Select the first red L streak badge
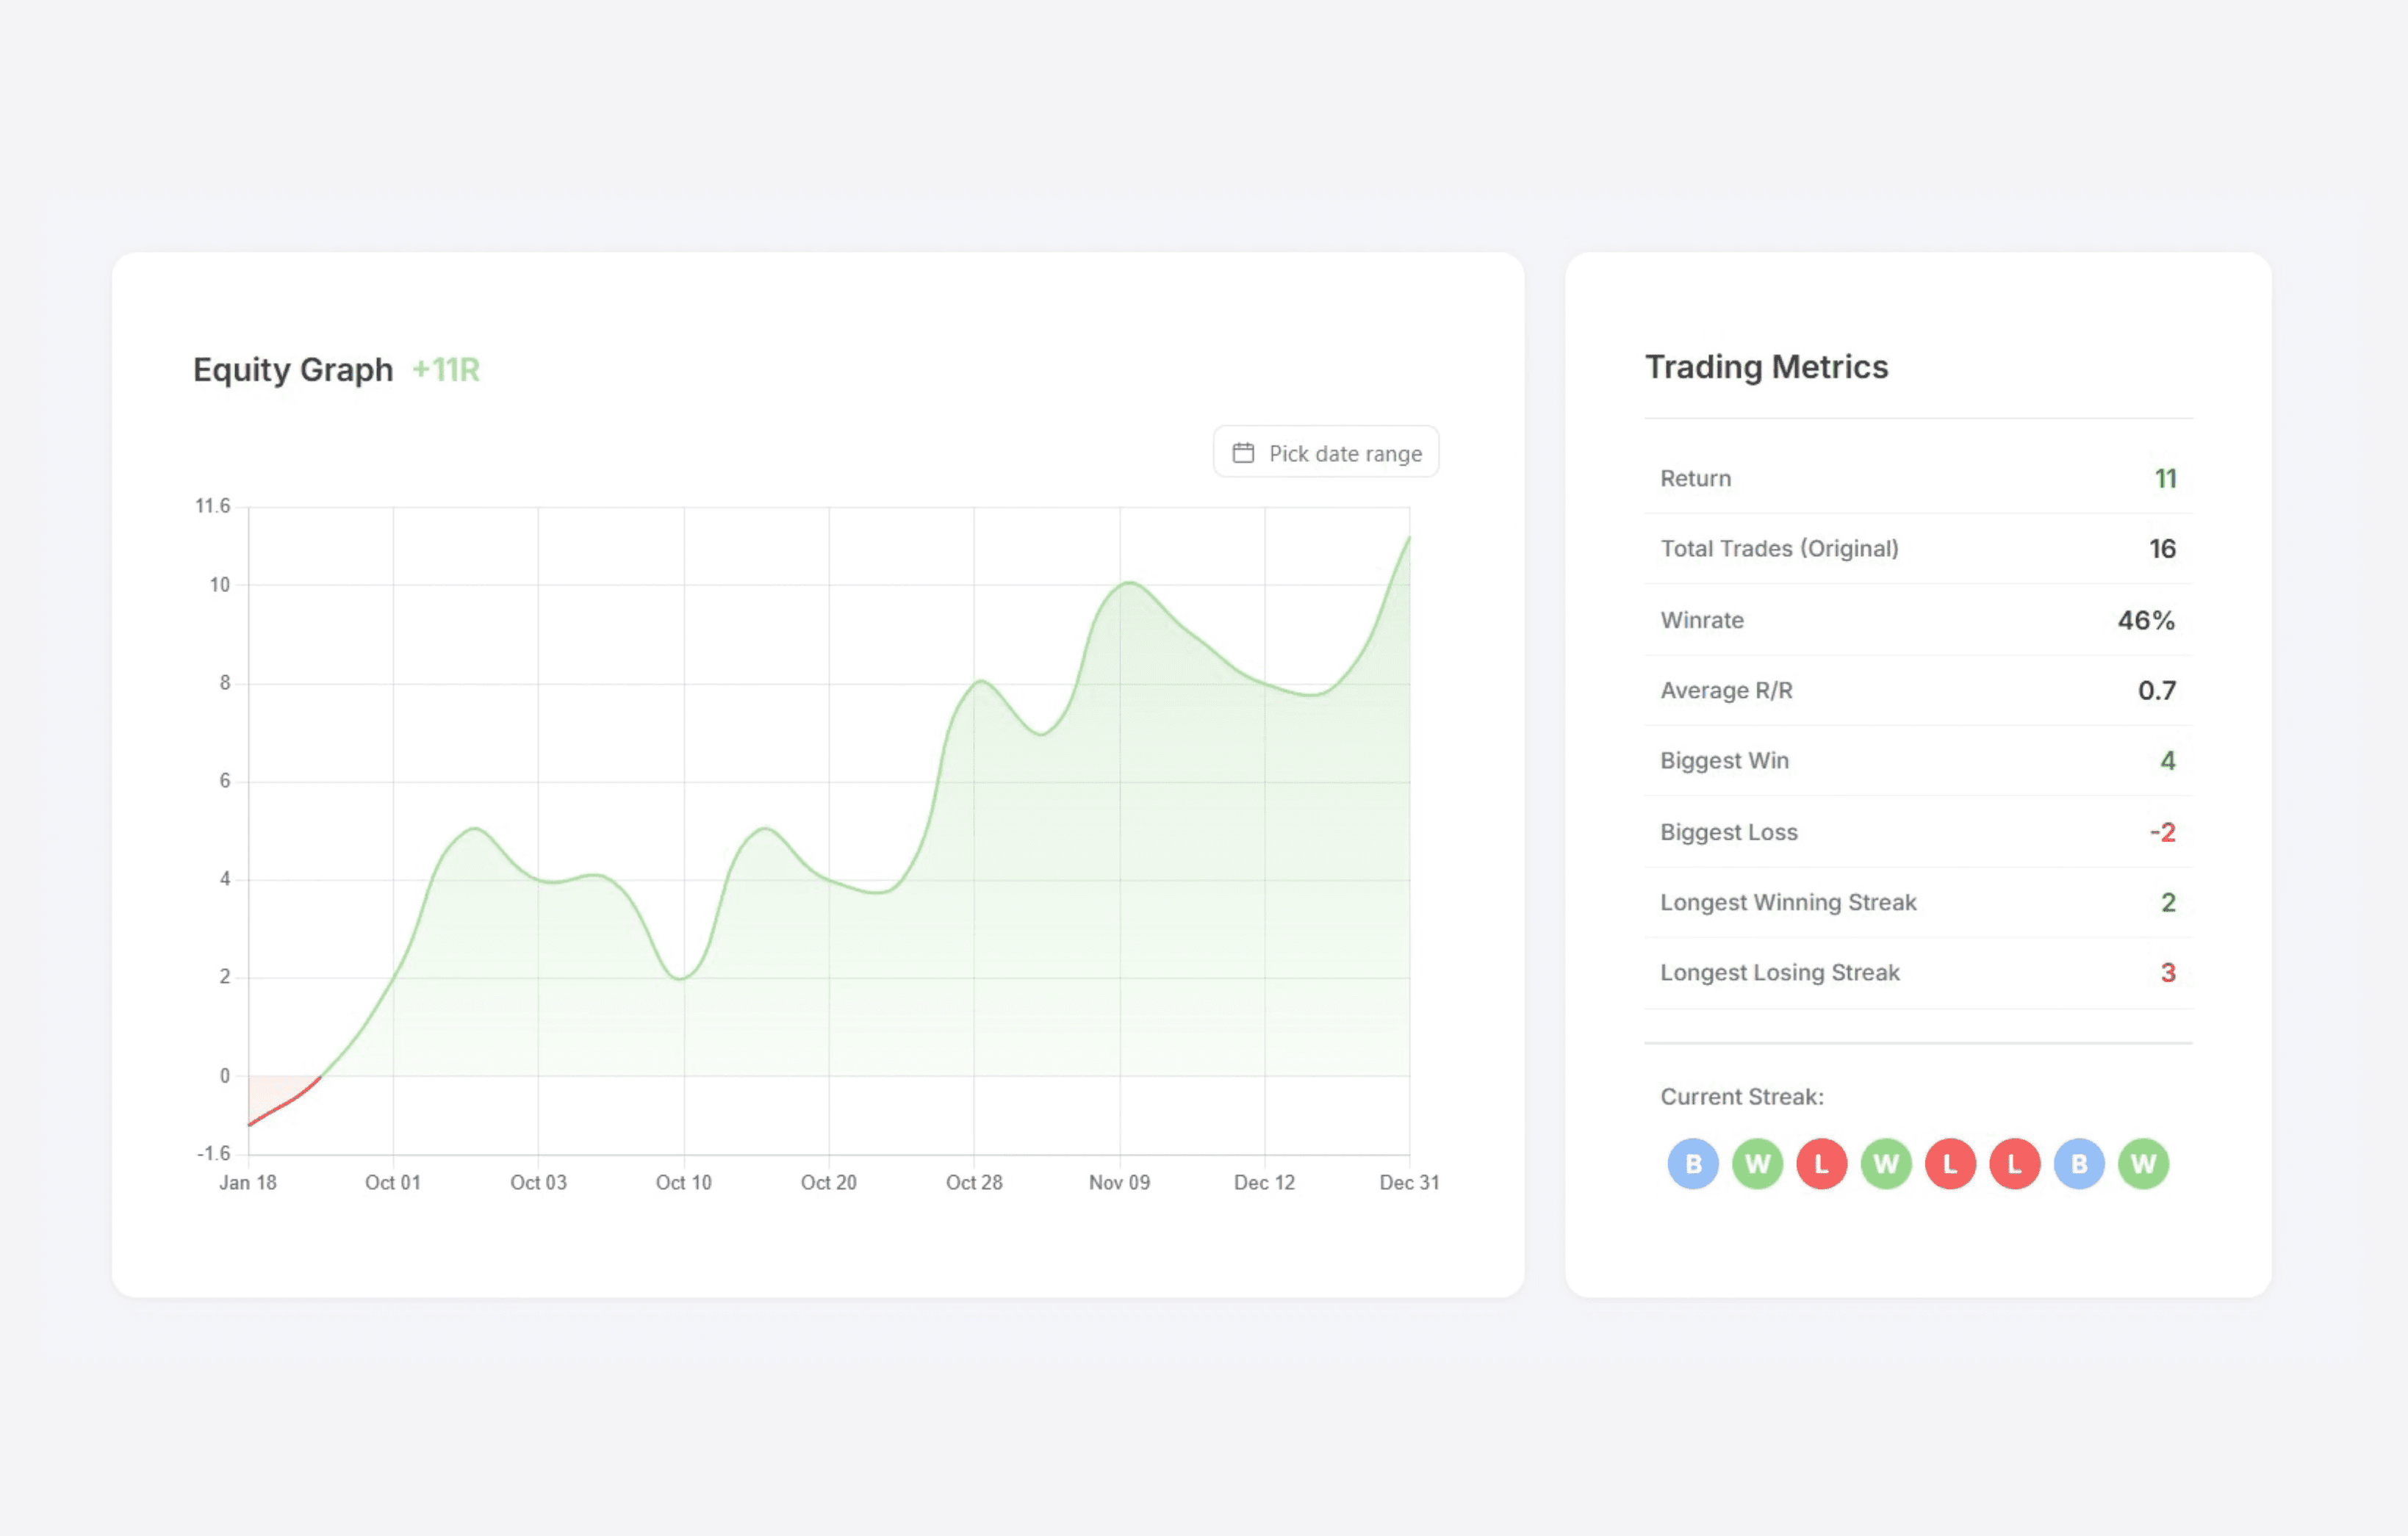Image resolution: width=2408 pixels, height=1536 pixels. point(1821,1162)
